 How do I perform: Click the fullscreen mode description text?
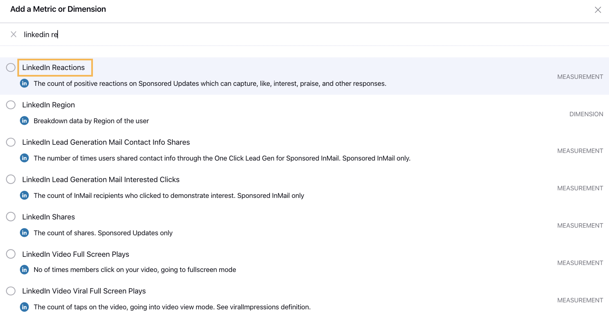(135, 270)
